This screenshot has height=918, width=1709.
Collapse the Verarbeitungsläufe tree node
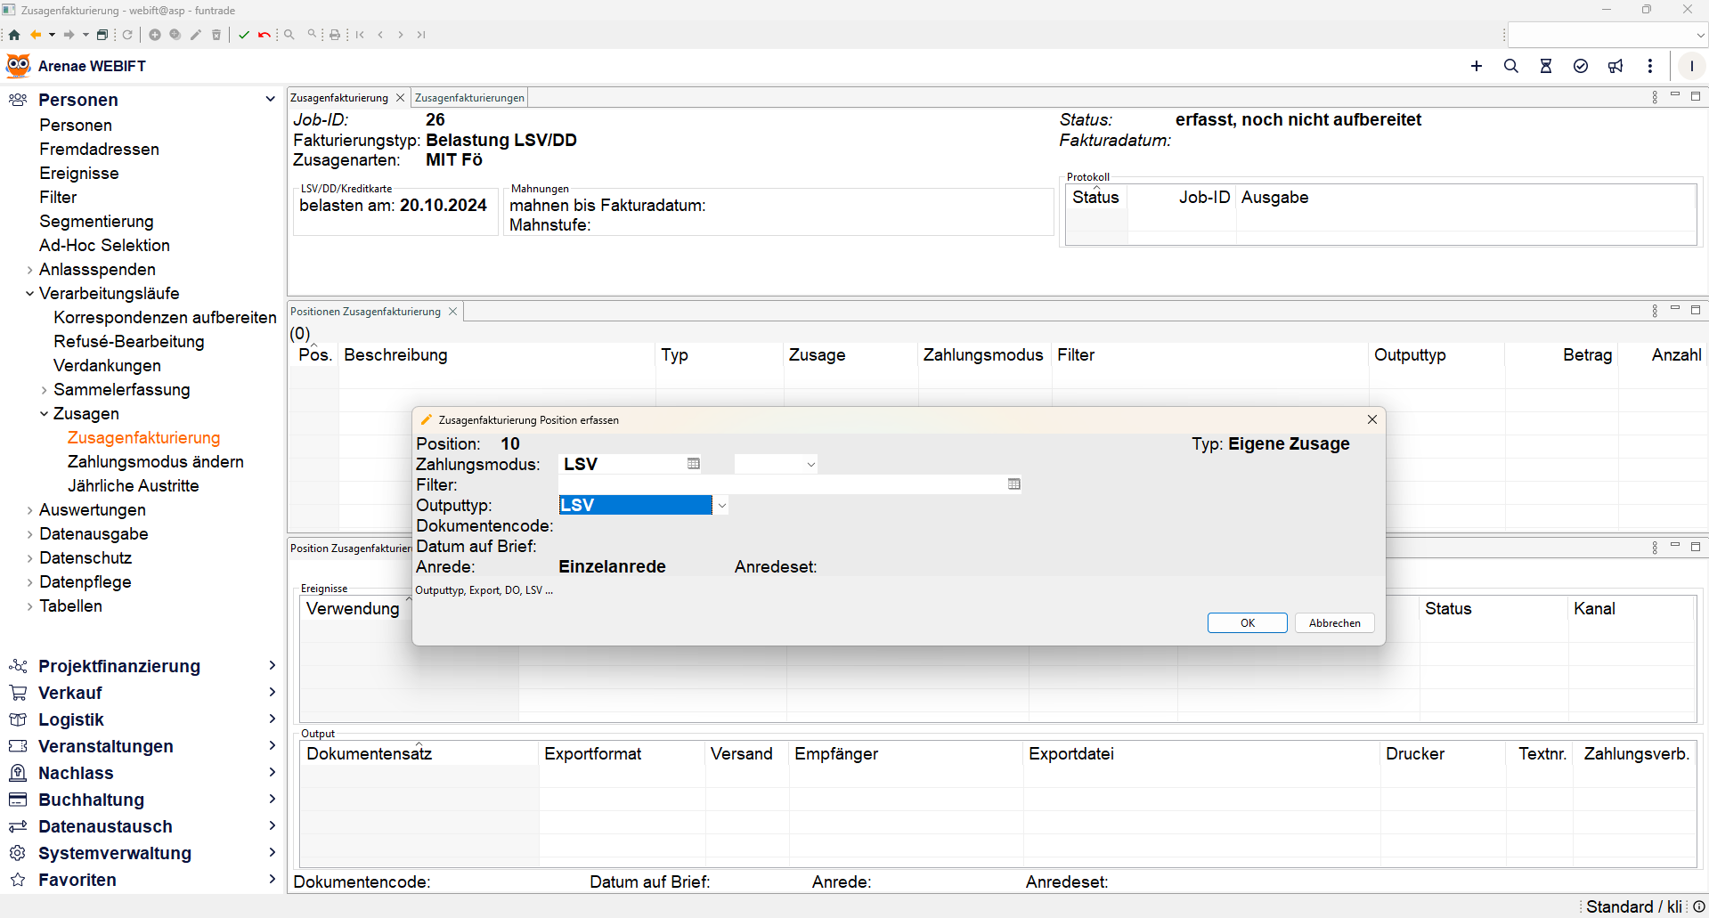(29, 294)
